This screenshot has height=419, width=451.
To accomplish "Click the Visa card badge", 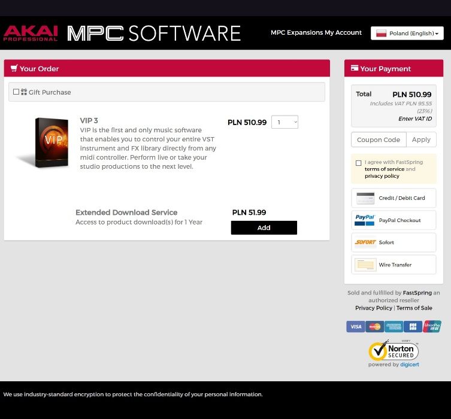I will (356, 326).
